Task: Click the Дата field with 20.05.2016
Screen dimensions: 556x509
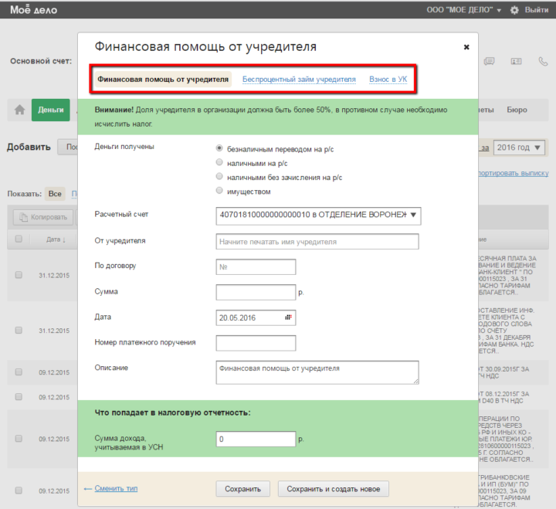Action: coord(256,317)
